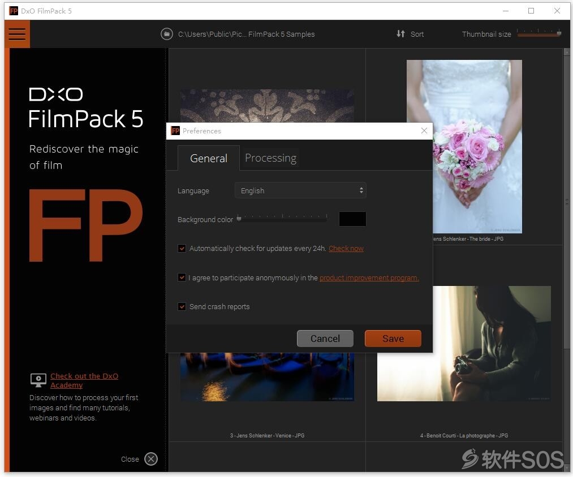The image size is (573, 477).
Task: Open the hamburger menu
Action: [17, 34]
